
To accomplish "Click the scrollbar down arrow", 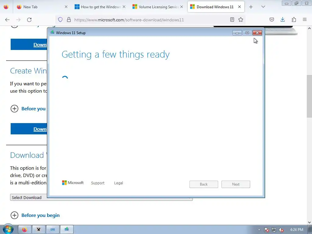I will 310,222.
